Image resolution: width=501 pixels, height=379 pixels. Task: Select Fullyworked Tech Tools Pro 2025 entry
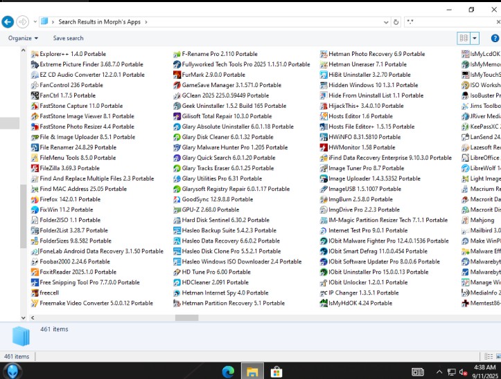click(242, 64)
